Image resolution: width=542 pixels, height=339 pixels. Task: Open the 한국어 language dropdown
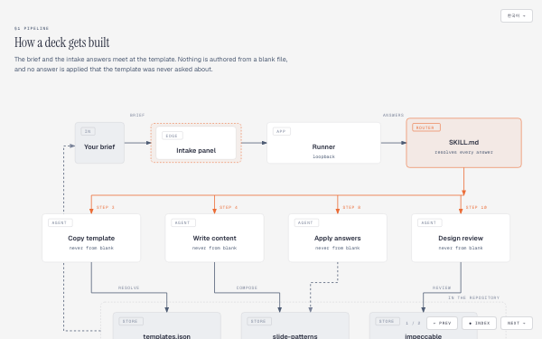pos(517,15)
